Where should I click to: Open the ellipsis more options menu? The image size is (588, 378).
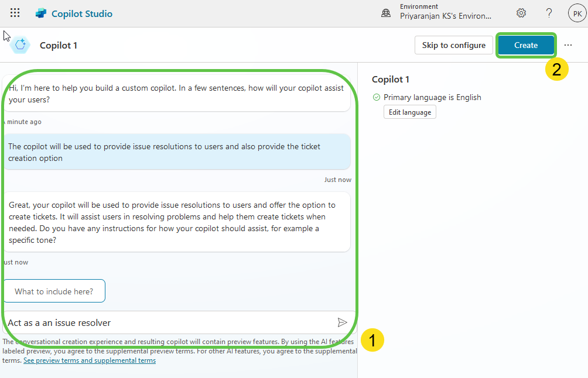[568, 45]
